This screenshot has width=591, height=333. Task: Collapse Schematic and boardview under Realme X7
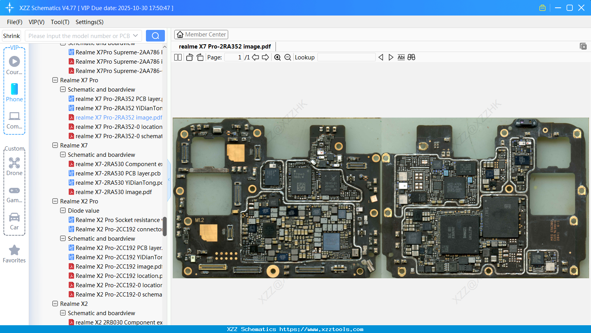point(63,155)
